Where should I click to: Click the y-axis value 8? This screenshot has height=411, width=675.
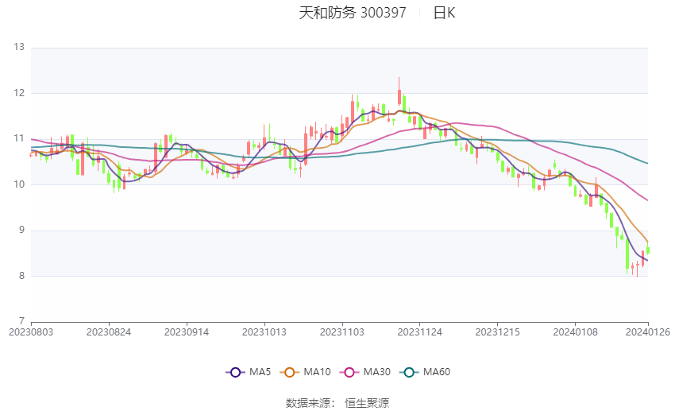(21, 276)
